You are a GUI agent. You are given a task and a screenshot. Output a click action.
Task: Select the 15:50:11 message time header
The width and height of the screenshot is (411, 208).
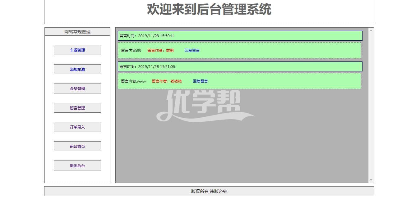[x=240, y=36]
